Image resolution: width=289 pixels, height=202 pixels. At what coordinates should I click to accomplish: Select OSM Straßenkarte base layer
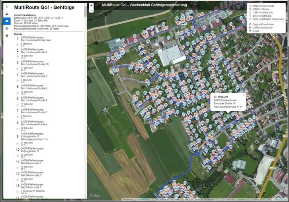pyautogui.click(x=250, y=12)
